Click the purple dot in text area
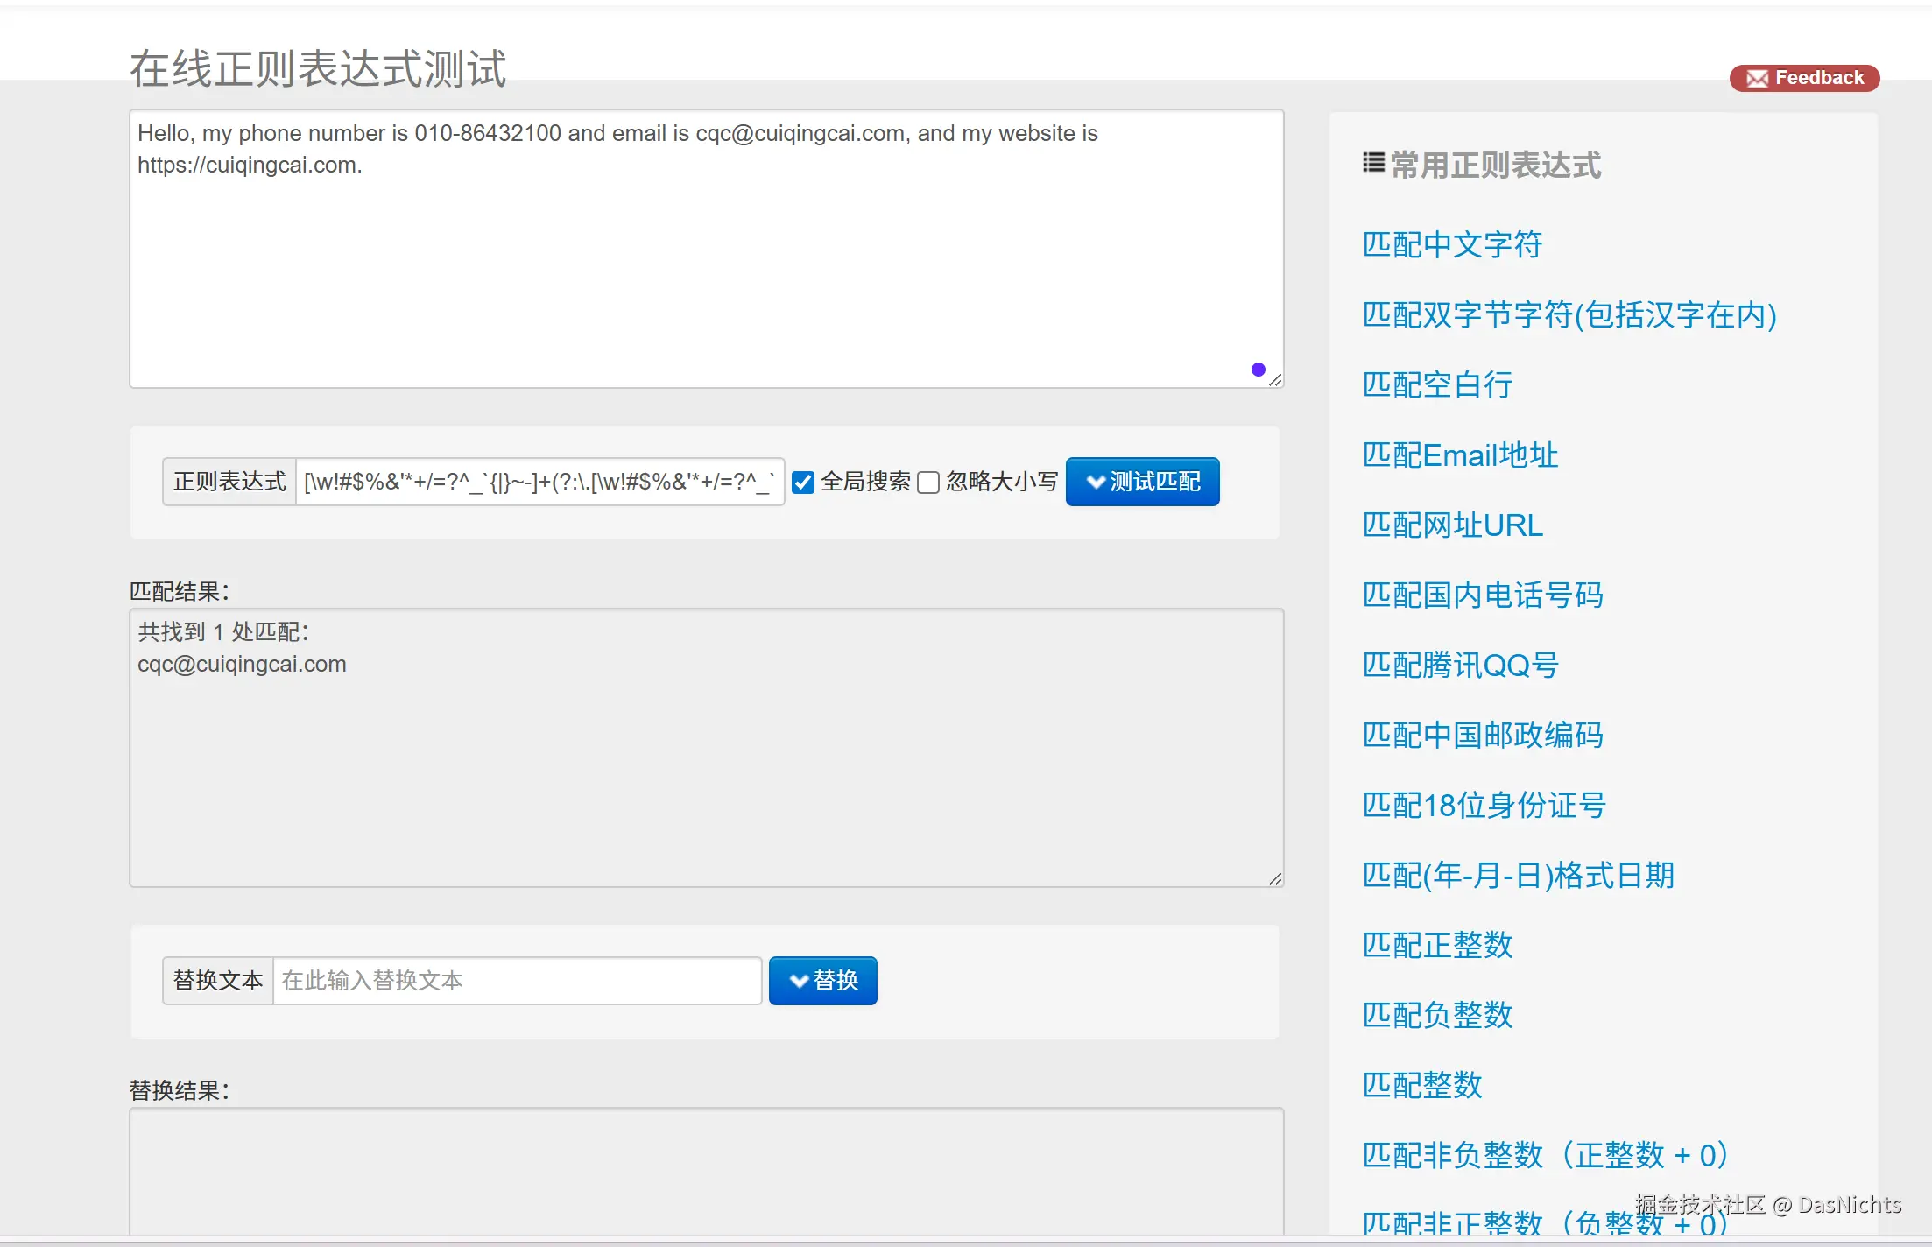The width and height of the screenshot is (1932, 1247). 1258,370
